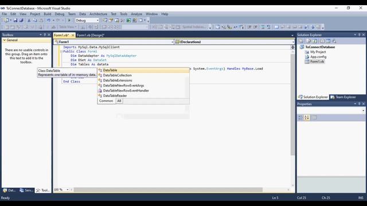This screenshot has width=367, height=206.
Task: Toggle auto-hide pin on Properties panel
Action: click(x=360, y=104)
